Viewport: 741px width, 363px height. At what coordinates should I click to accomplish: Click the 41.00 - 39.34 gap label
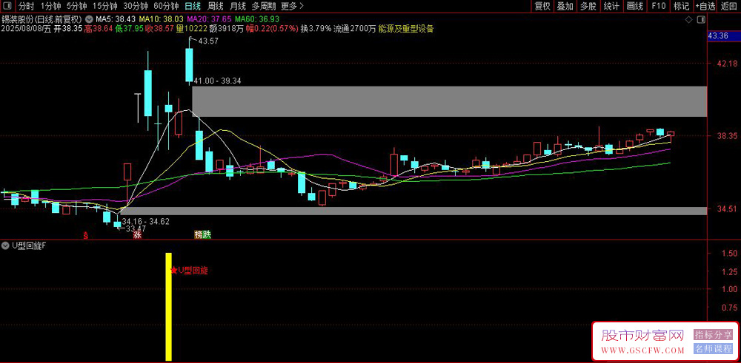[x=218, y=81]
